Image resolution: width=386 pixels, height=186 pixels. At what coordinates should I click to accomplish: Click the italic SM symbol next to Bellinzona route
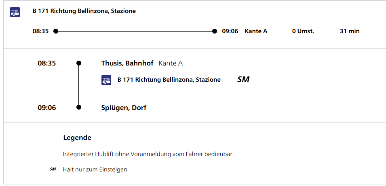pyautogui.click(x=243, y=80)
